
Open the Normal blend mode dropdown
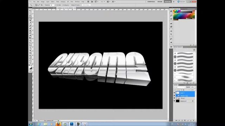[179, 87]
